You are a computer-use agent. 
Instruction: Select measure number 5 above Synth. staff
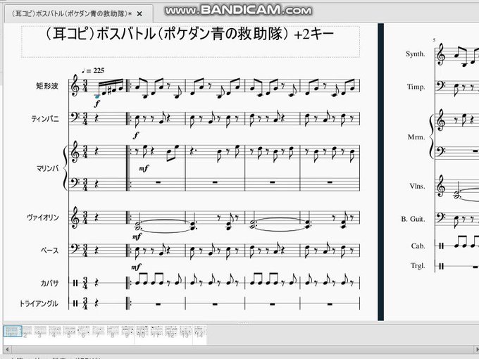(435, 40)
